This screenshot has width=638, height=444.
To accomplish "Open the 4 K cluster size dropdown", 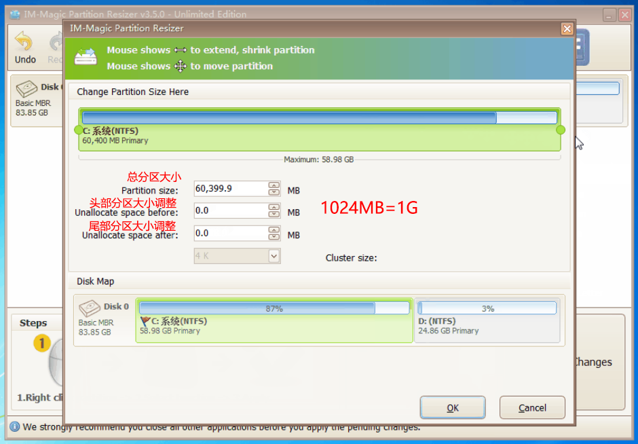I will (274, 256).
